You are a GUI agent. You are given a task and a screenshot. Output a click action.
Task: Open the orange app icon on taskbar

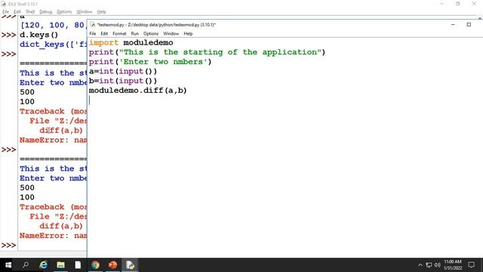point(112,265)
